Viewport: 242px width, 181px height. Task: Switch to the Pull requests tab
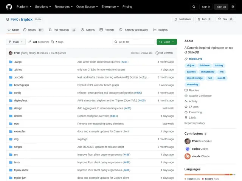click(x=62, y=30)
